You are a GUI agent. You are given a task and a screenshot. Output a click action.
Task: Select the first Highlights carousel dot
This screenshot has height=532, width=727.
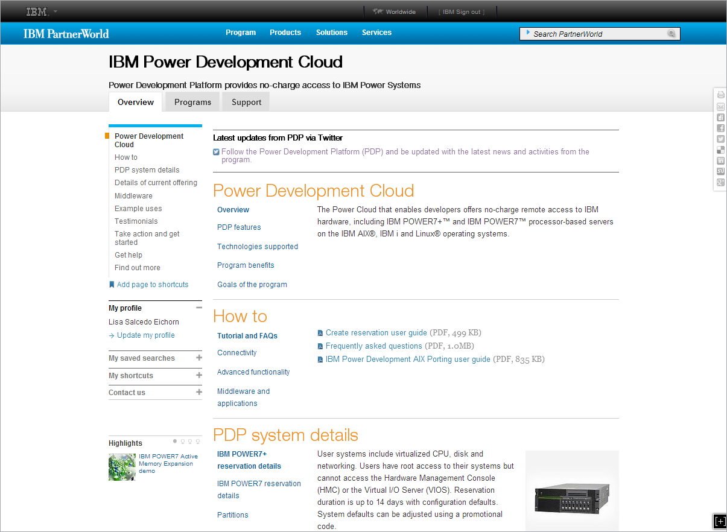[175, 442]
